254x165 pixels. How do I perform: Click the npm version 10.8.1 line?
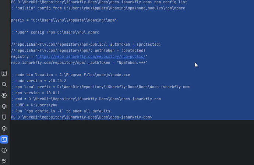coord(35,93)
